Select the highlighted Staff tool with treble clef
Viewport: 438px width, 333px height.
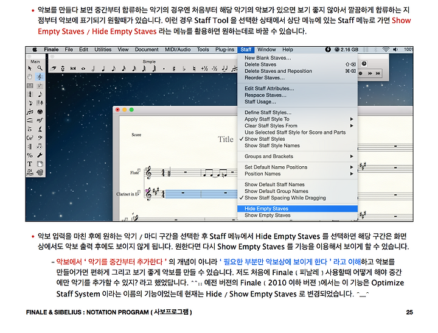pos(40,77)
